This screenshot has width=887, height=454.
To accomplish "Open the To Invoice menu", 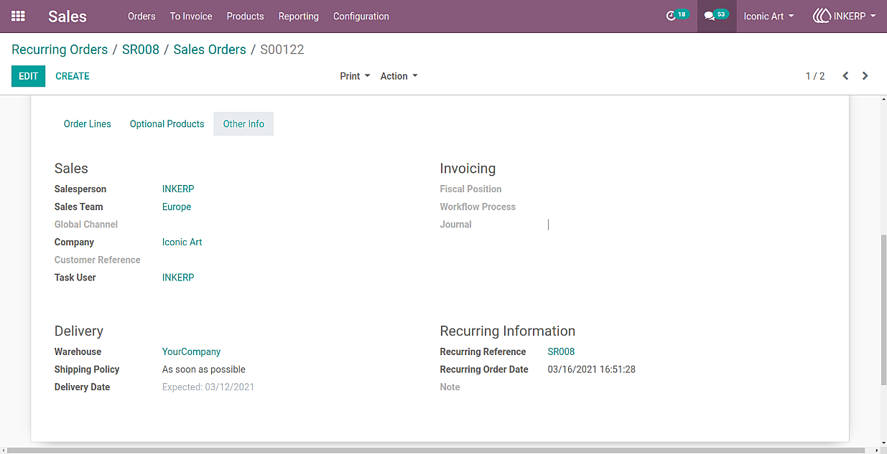I will click(191, 16).
